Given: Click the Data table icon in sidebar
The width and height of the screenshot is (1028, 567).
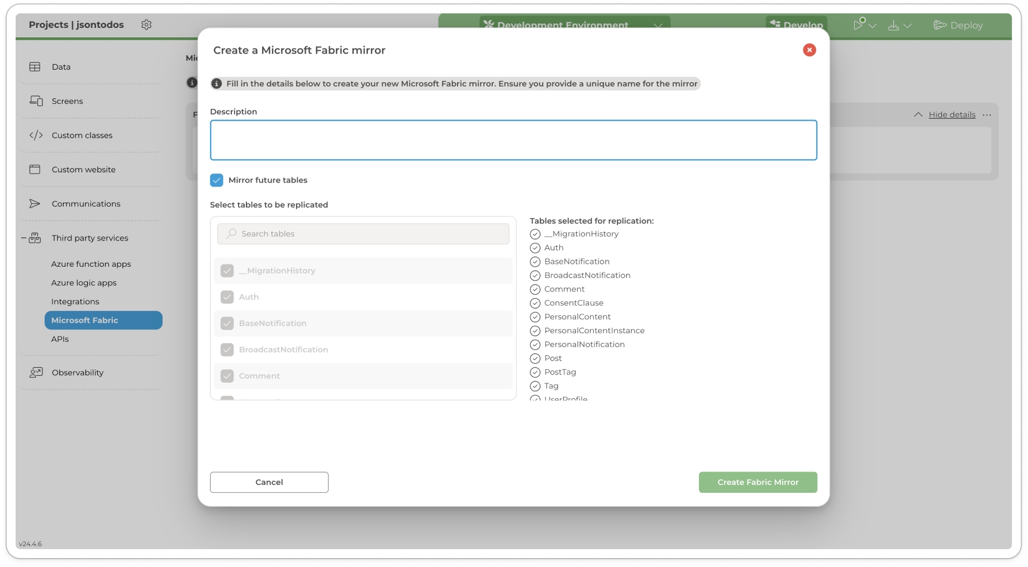Looking at the screenshot, I should click(x=35, y=67).
